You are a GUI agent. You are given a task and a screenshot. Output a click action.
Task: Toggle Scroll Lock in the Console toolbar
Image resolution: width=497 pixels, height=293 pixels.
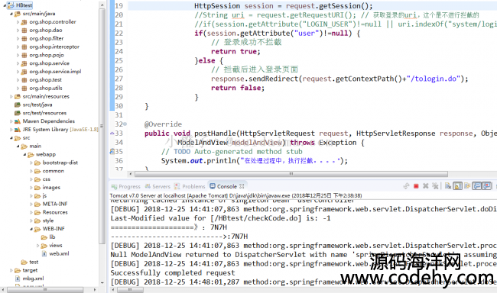[458, 186]
